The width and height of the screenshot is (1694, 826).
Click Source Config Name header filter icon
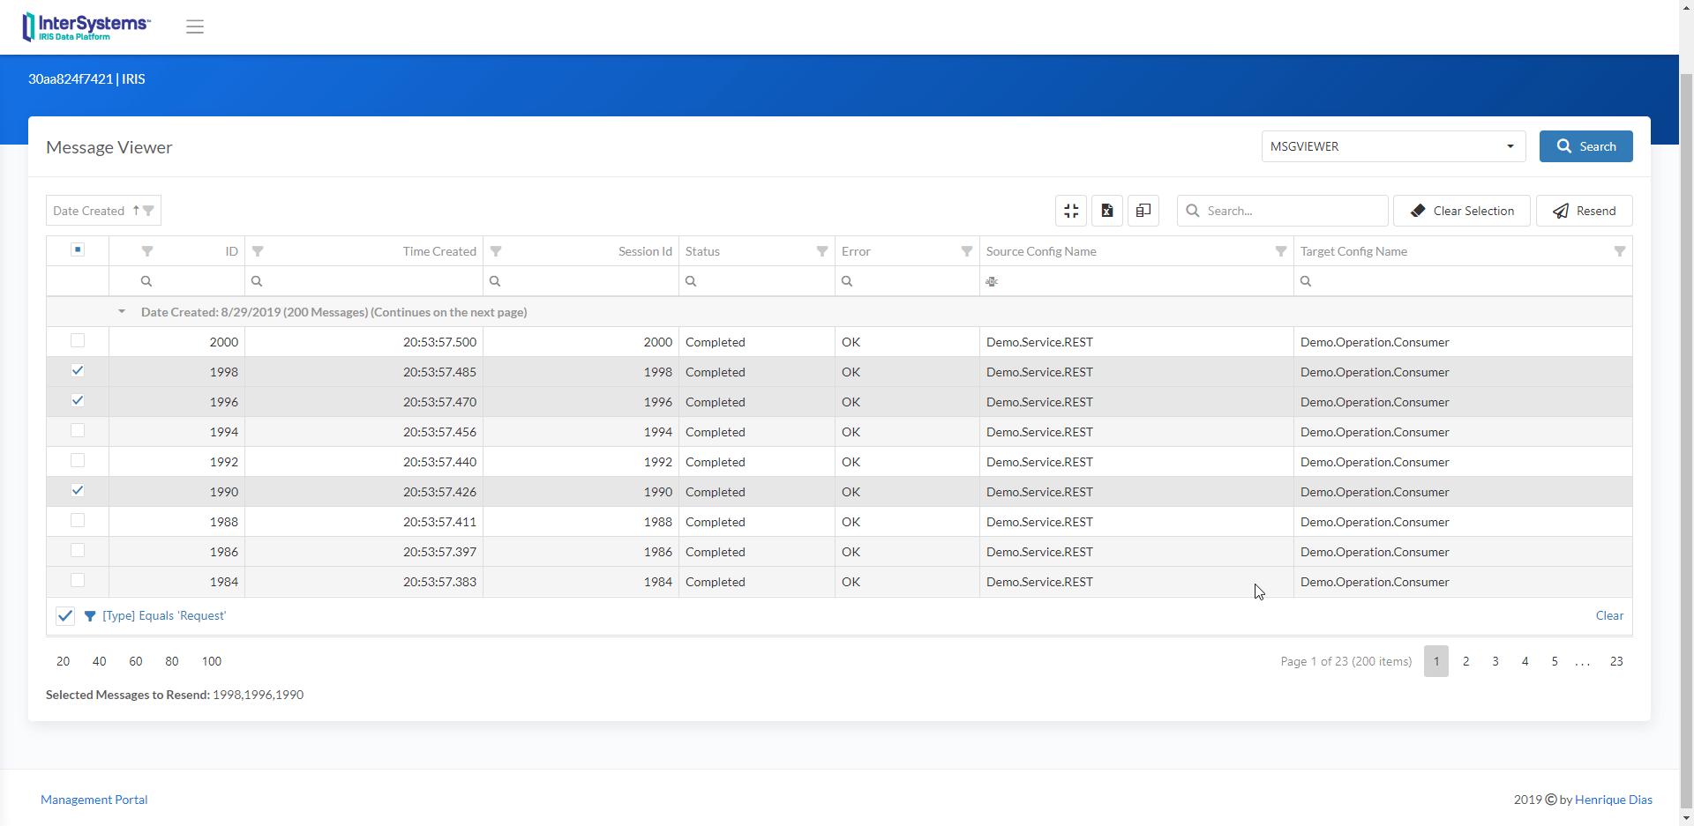(1281, 251)
